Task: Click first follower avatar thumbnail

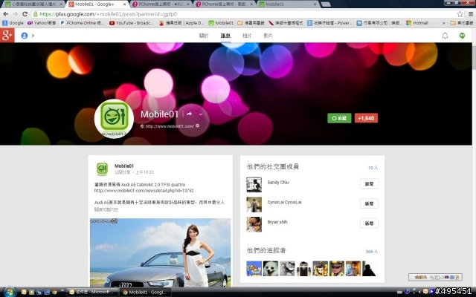Action: click(254, 269)
